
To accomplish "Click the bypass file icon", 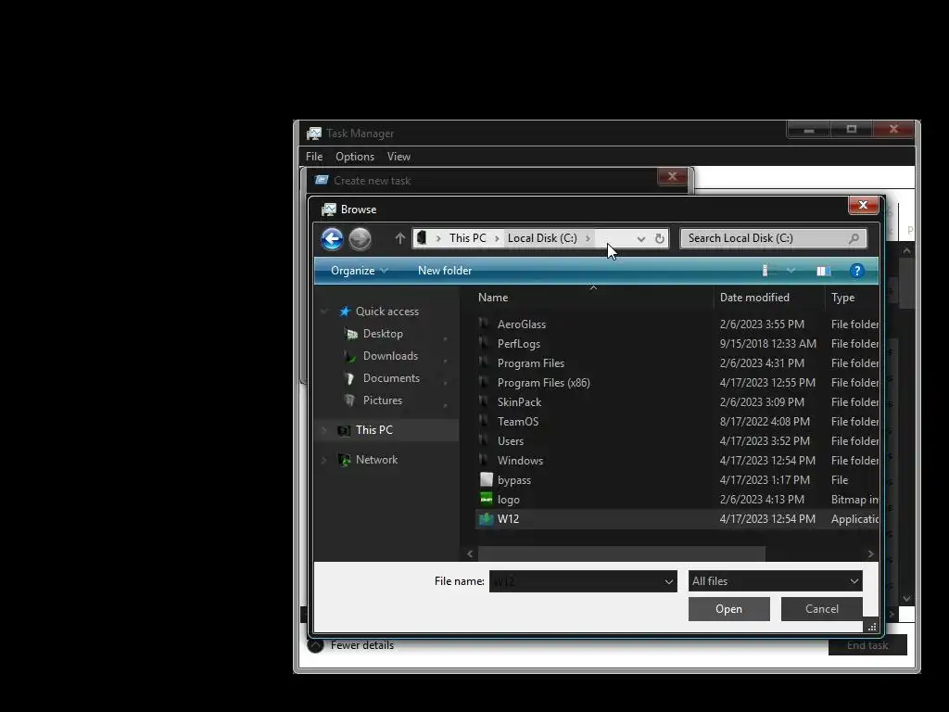I will [x=486, y=479].
